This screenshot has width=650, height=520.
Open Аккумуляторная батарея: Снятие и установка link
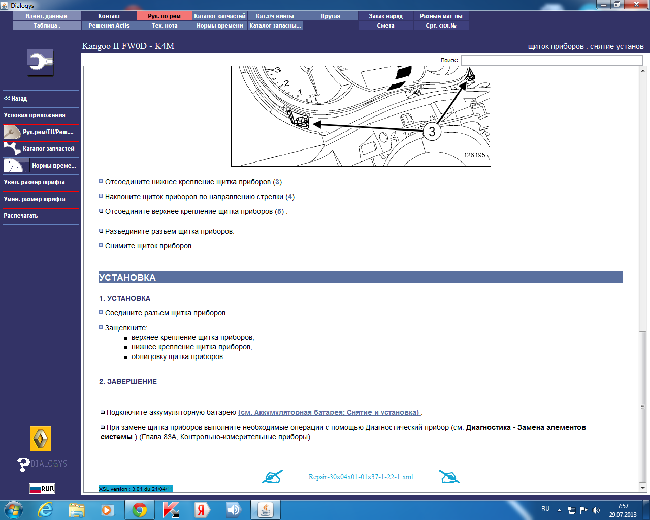[330, 412]
